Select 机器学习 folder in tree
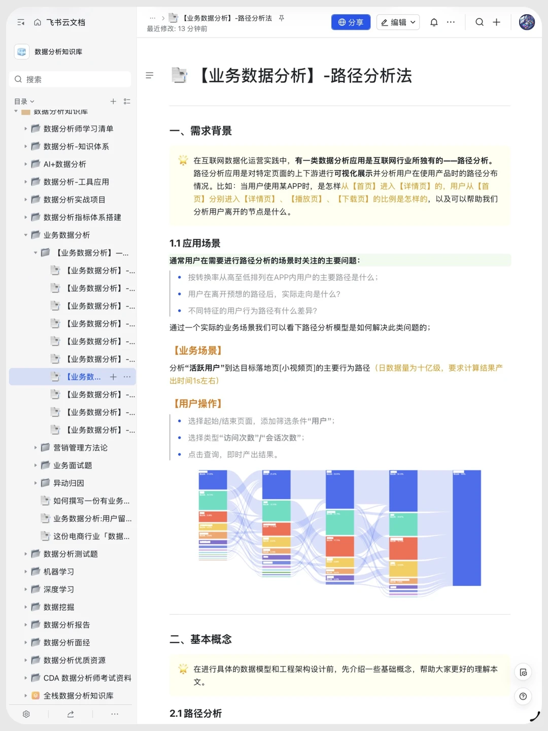 pos(59,572)
